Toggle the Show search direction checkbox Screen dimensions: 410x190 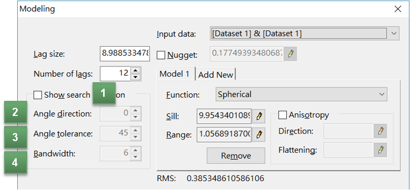click(37, 95)
